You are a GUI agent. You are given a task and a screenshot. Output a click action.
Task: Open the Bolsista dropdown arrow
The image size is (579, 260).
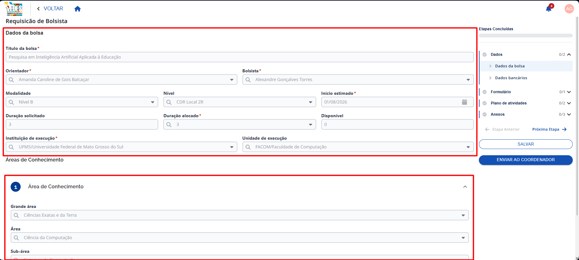pyautogui.click(x=468, y=80)
